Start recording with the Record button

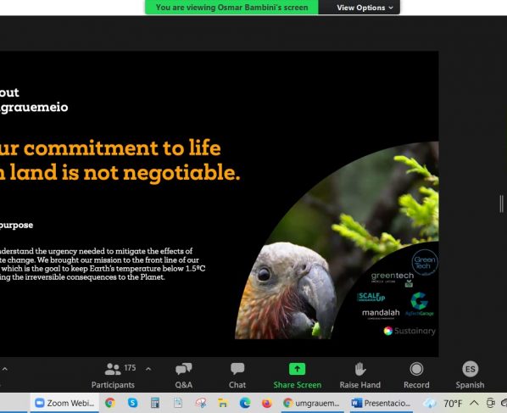pyautogui.click(x=416, y=376)
